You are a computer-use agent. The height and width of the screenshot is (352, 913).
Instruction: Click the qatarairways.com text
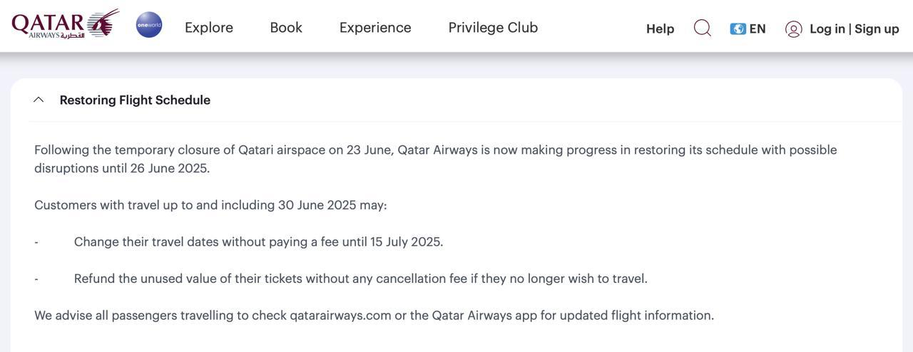340,315
